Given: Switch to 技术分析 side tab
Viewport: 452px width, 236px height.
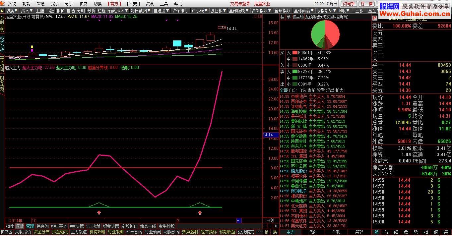Looking at the screenshot, I should pos(2,44).
